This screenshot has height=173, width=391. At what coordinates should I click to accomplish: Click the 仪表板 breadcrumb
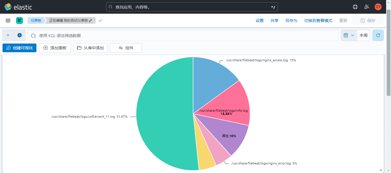(x=36, y=21)
